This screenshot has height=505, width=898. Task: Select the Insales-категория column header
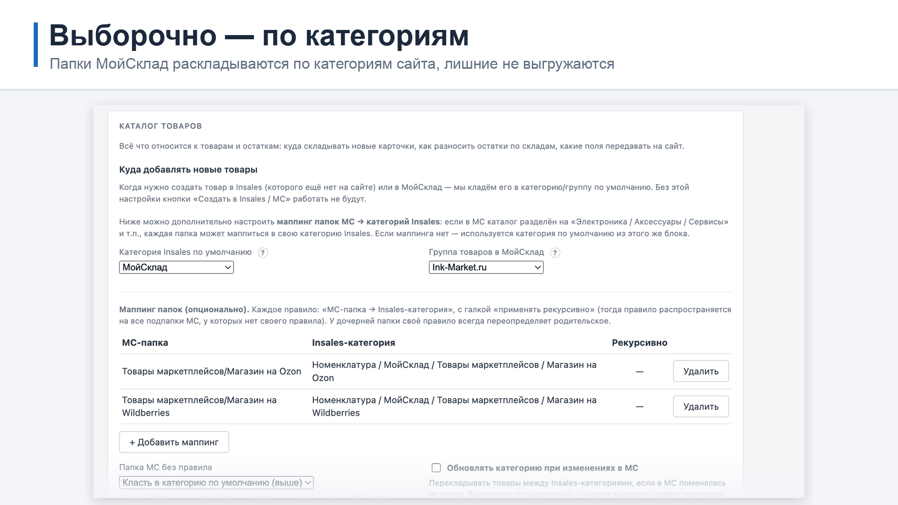354,343
